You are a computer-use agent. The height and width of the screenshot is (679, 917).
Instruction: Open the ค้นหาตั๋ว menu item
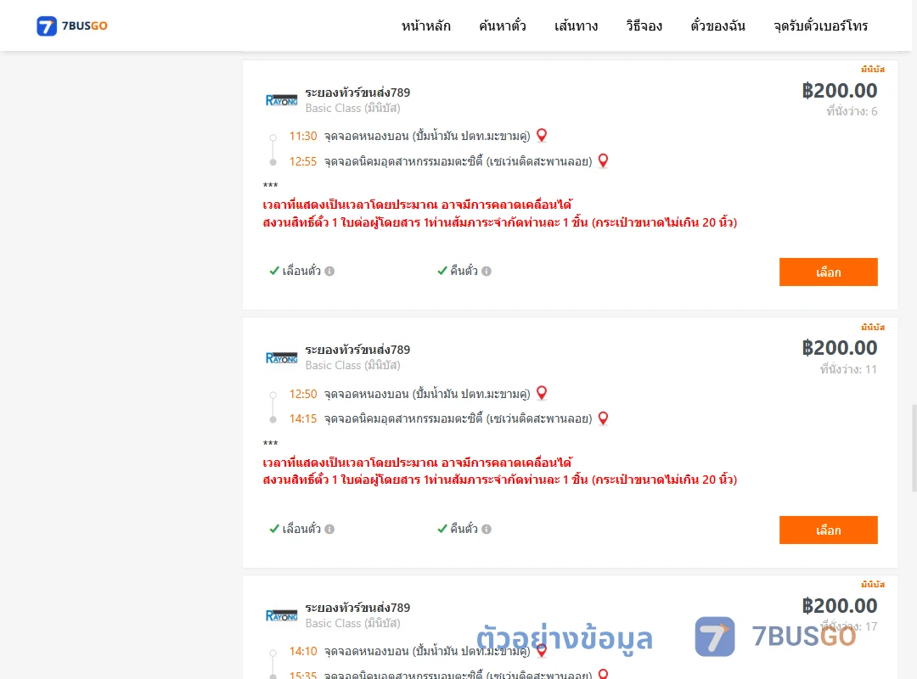(x=503, y=25)
